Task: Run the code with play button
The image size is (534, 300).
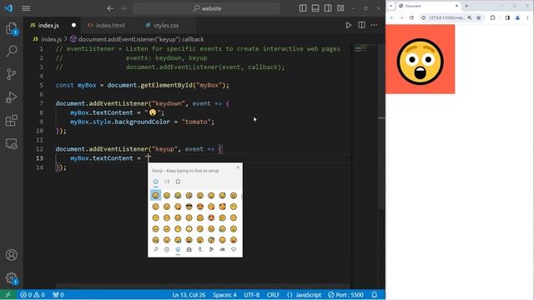Action: 349,25
